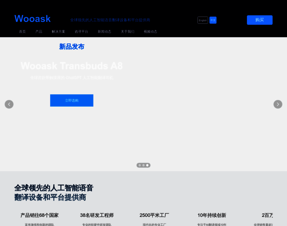Click the ChatGPT 人工智能翻译耳机 subtitle
The width and height of the screenshot is (287, 226).
tap(72, 78)
